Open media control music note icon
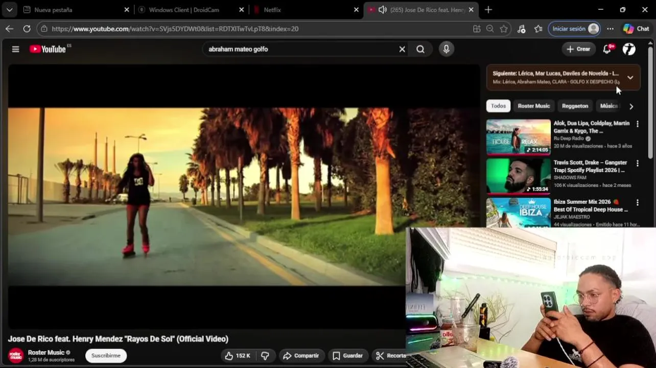Image resolution: width=656 pixels, height=368 pixels. (521, 29)
